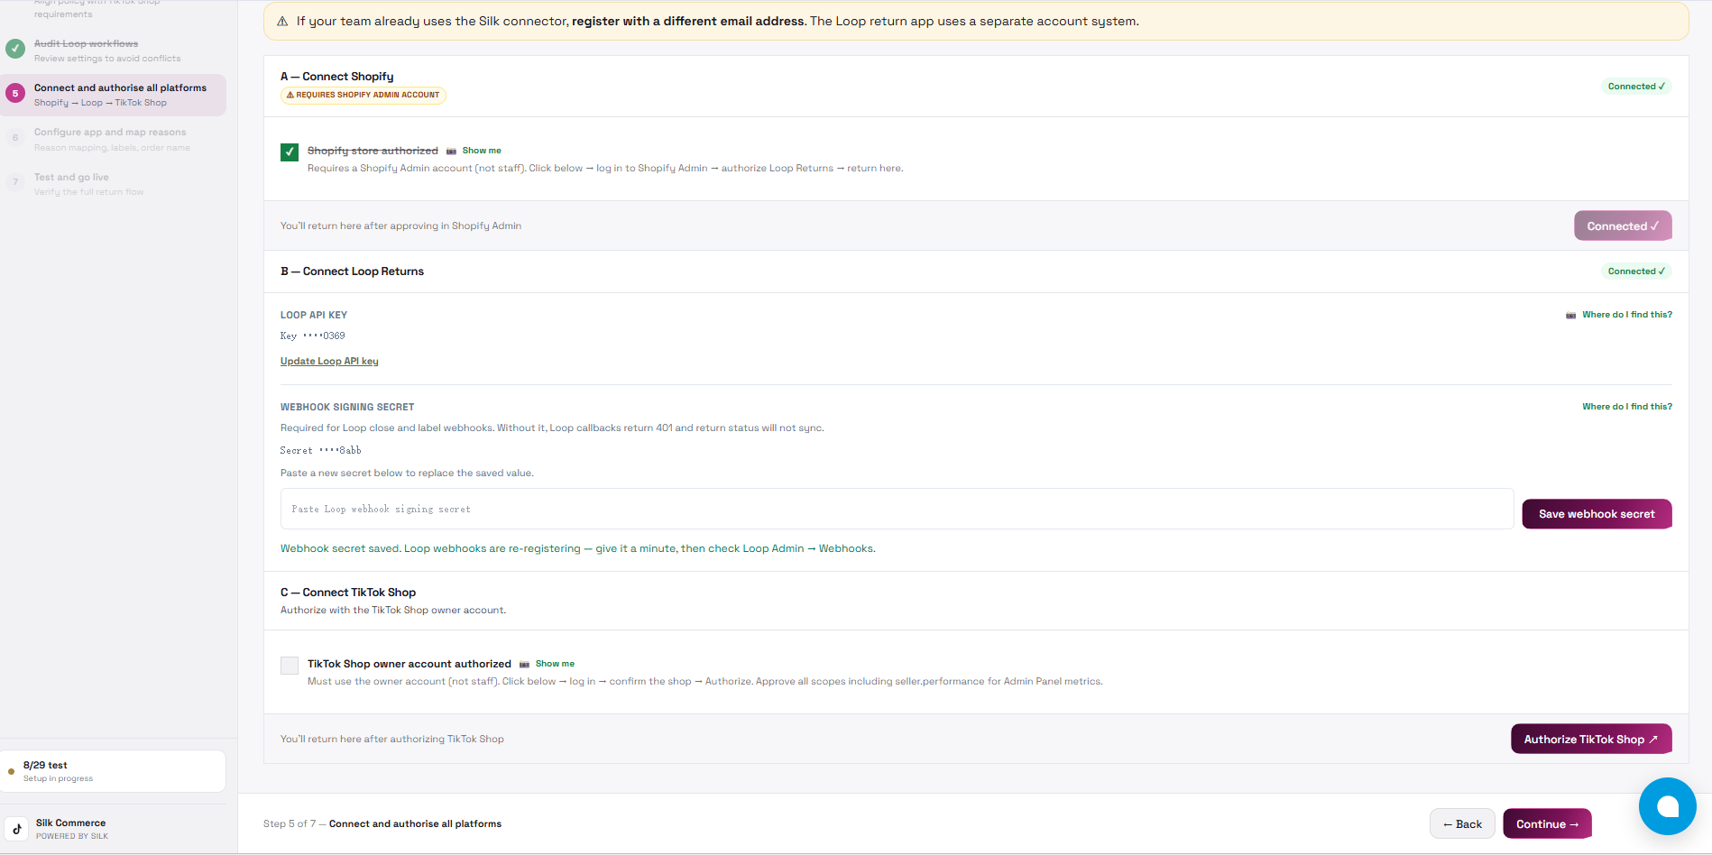
Task: Click the Requires Shopify Admin Account badge
Action: point(364,95)
